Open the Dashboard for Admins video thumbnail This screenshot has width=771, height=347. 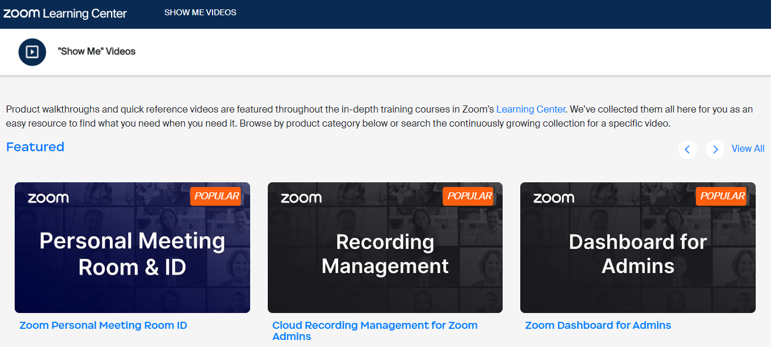click(638, 247)
